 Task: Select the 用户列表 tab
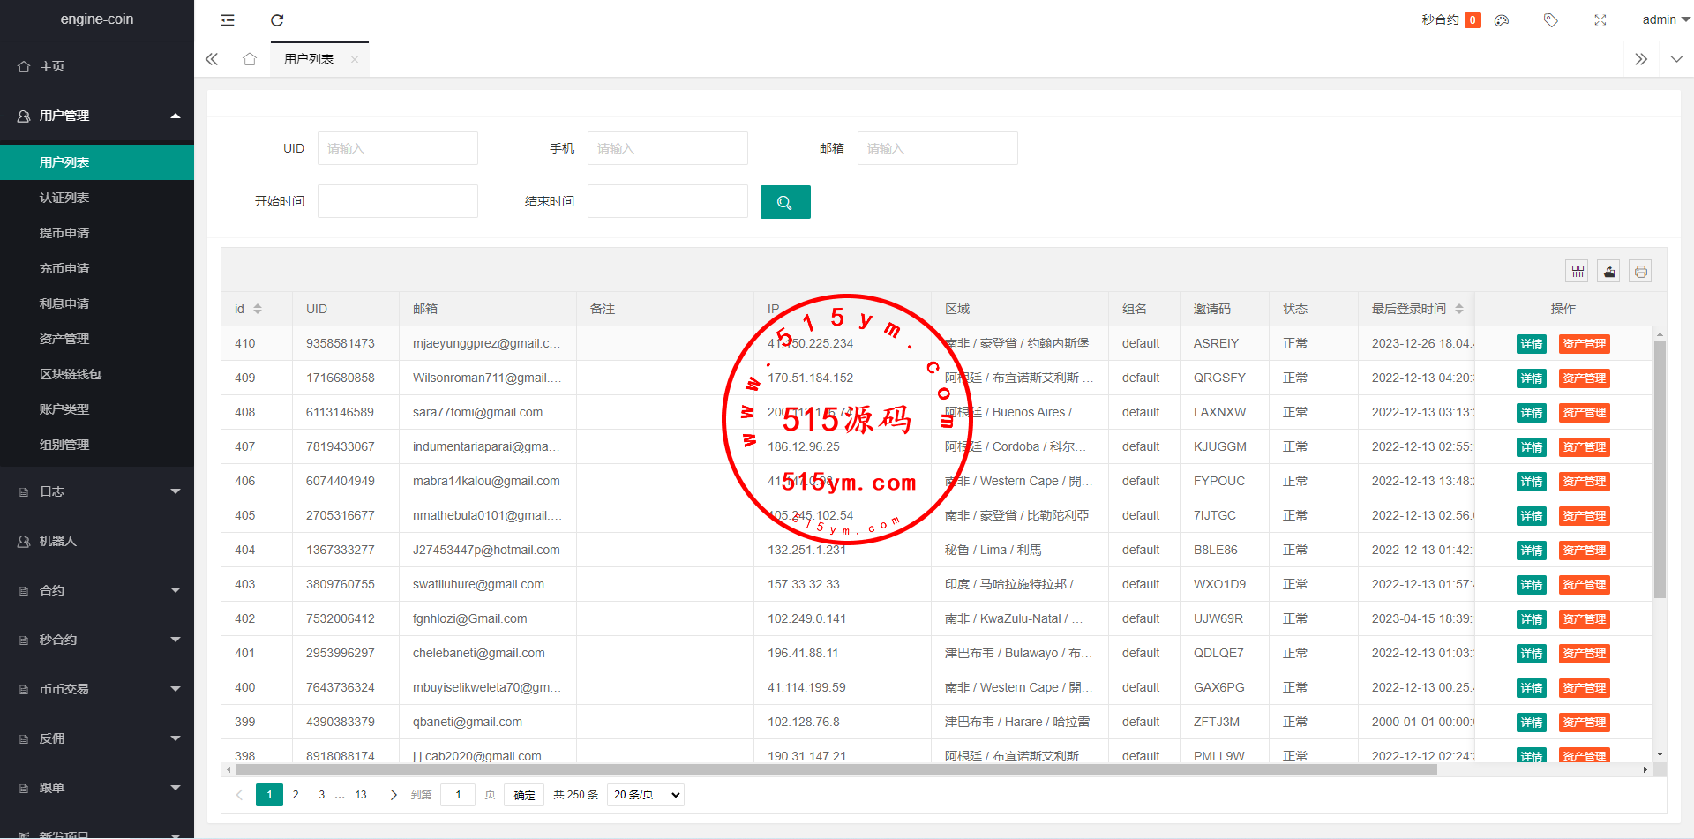tap(309, 59)
